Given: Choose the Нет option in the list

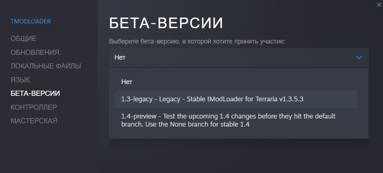Looking at the screenshot, I should pos(126,82).
